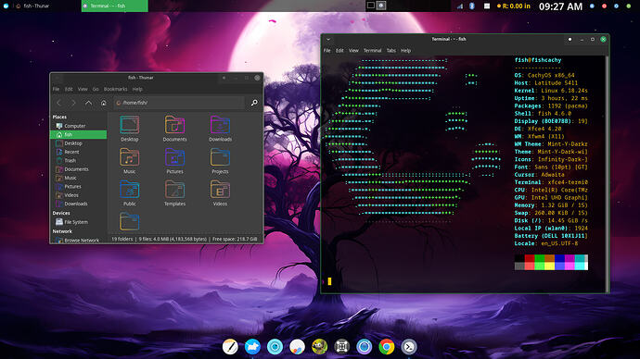Open the terminal's File menu
640x359 pixels.
click(326, 51)
